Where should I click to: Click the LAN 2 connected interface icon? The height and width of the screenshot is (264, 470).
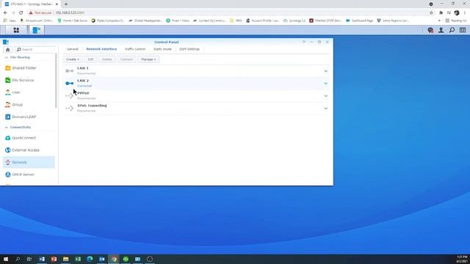(x=70, y=83)
